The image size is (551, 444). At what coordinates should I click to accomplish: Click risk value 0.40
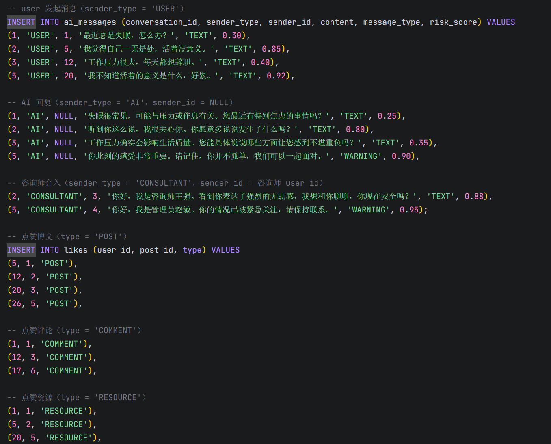click(260, 62)
